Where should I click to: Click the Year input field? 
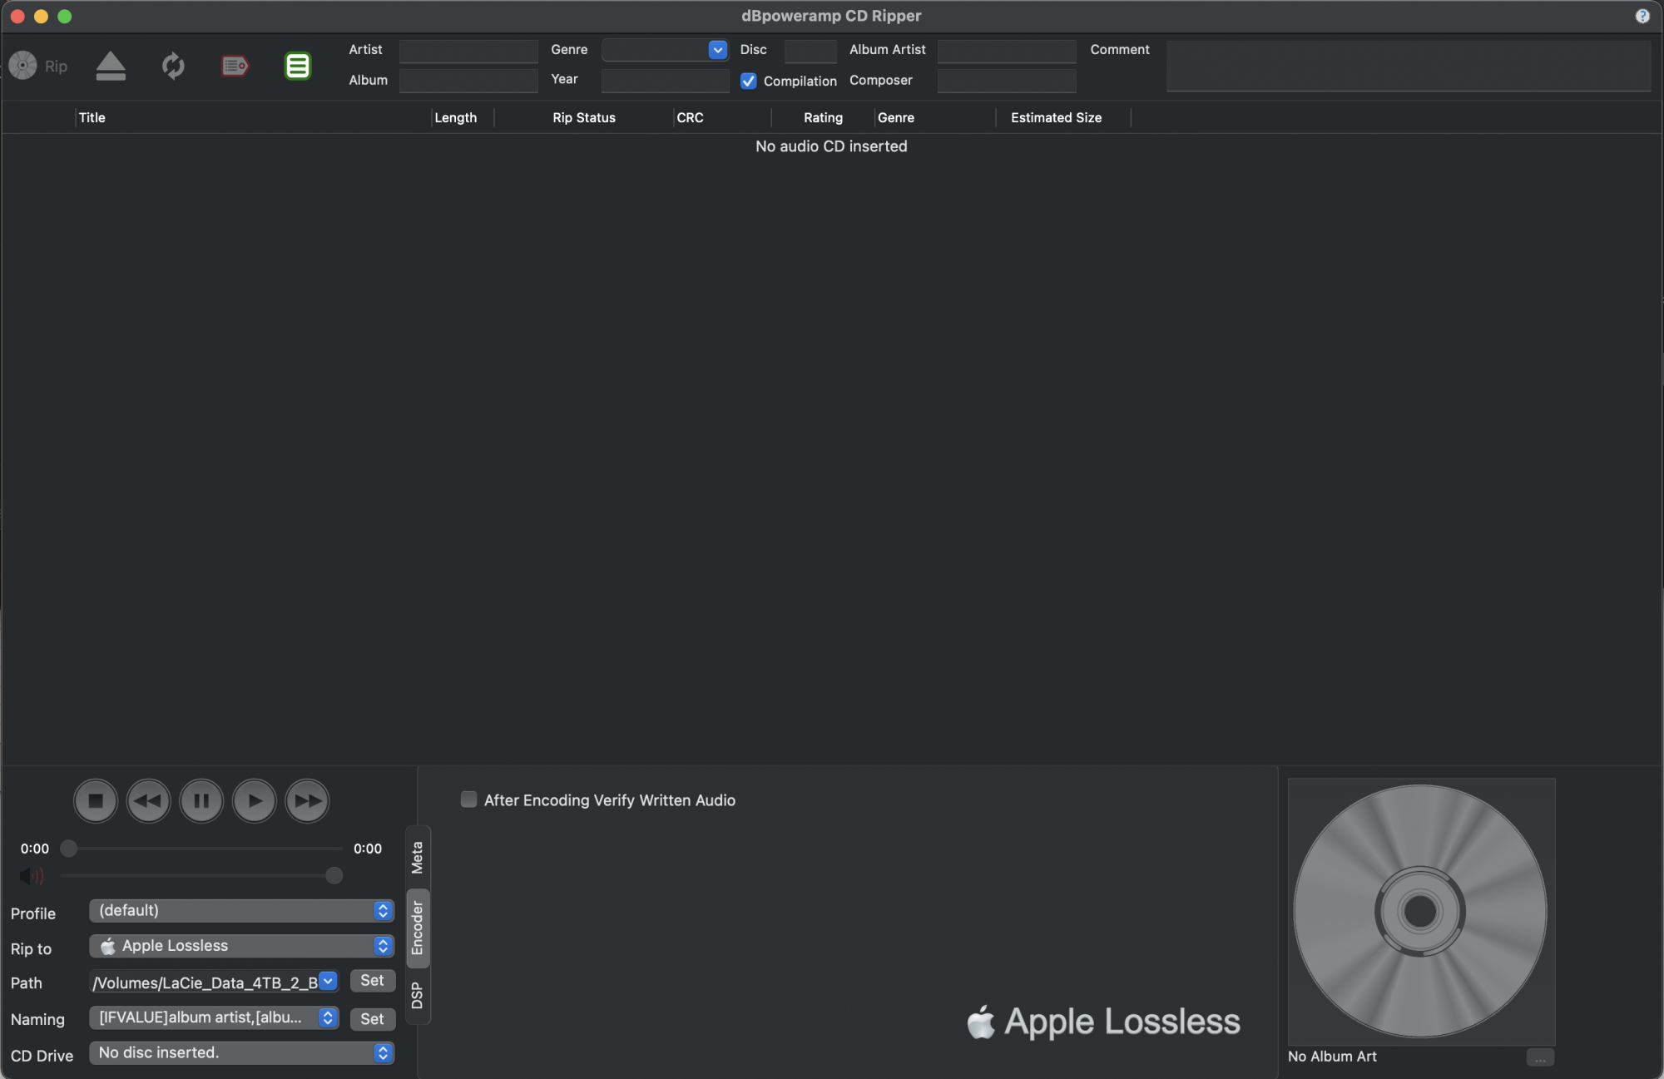click(x=665, y=81)
